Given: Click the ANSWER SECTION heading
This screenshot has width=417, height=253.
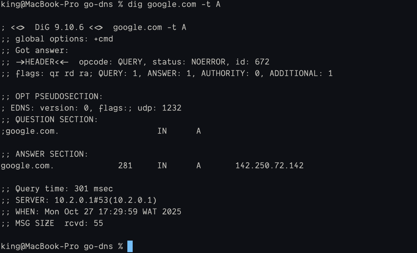Looking at the screenshot, I should point(52,154).
